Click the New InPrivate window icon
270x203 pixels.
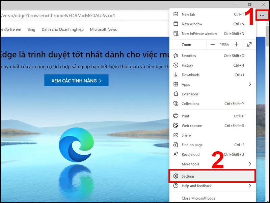(175, 33)
